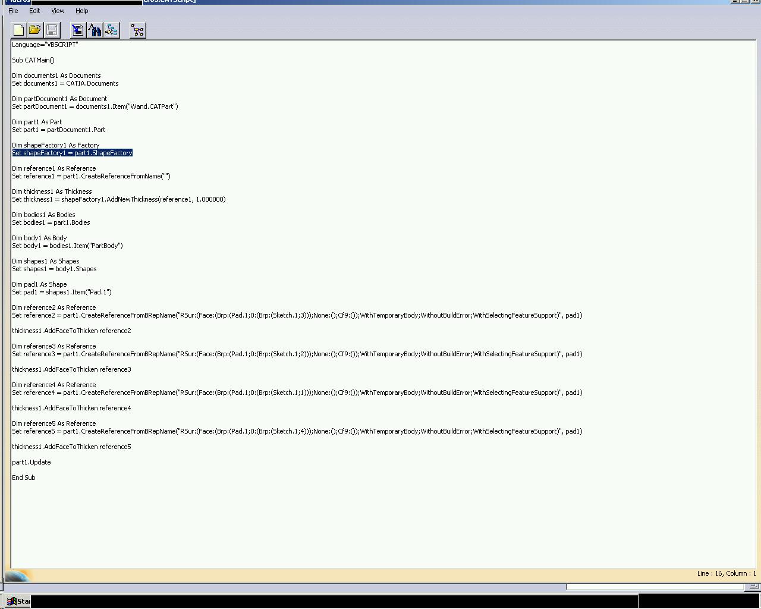Viewport: 761px width, 609px height.
Task: Click the Save floppy disk icon
Action: (x=52, y=30)
